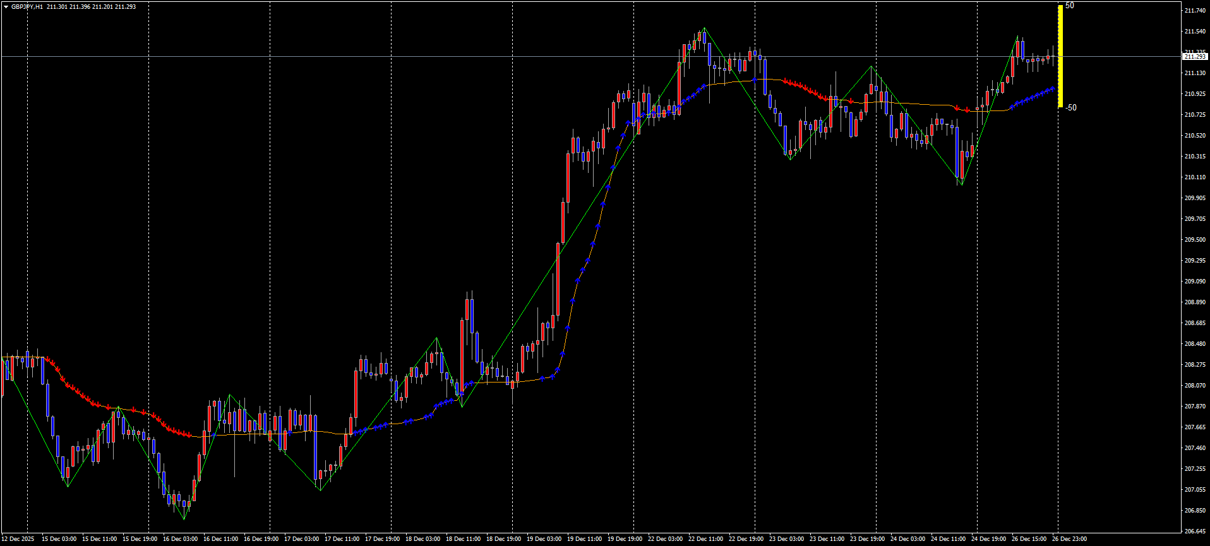
Task: Click the 19 Dec 03:00 time label
Action: (x=544, y=539)
